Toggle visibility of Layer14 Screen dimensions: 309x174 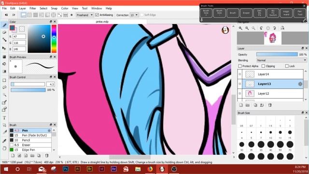(240, 74)
